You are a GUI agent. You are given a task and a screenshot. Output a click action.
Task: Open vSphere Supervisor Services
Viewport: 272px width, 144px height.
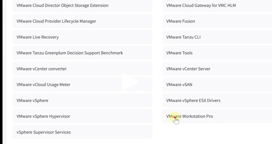click(x=44, y=132)
